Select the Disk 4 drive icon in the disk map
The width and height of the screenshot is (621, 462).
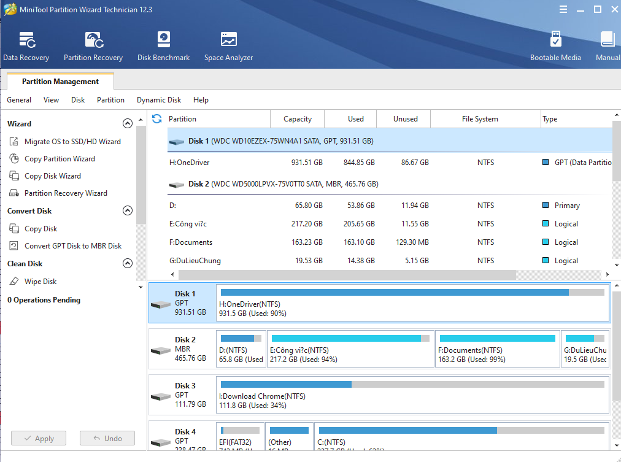coord(161,442)
